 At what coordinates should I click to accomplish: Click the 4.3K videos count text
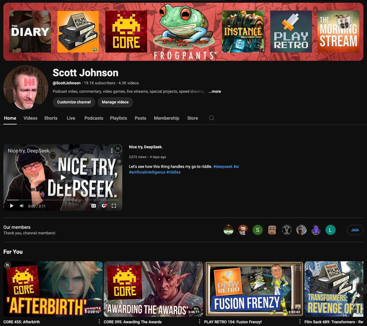(128, 83)
